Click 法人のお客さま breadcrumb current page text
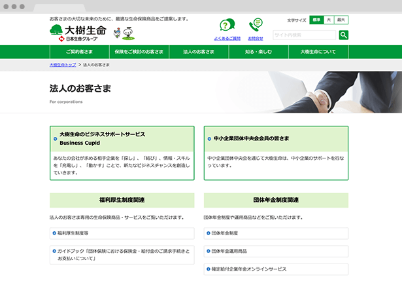 click(x=96, y=65)
